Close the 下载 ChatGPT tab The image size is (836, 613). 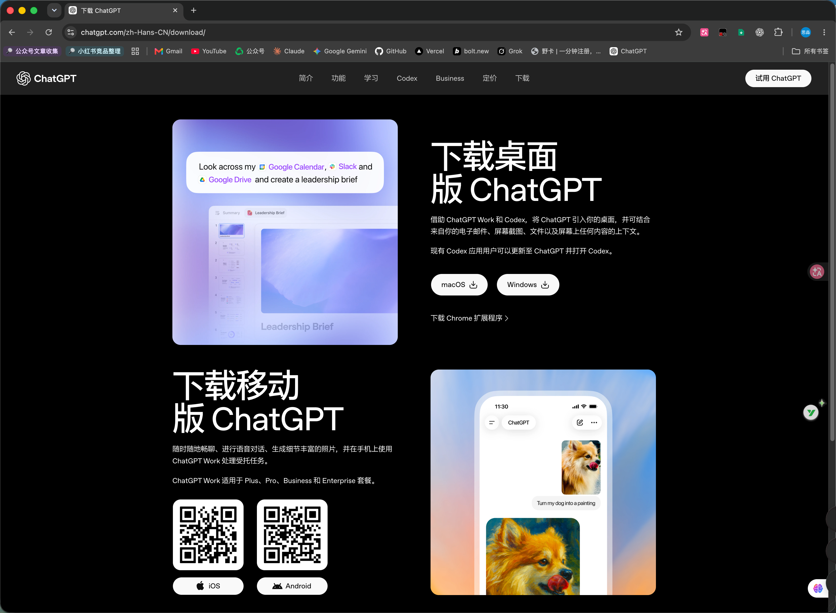click(x=175, y=11)
